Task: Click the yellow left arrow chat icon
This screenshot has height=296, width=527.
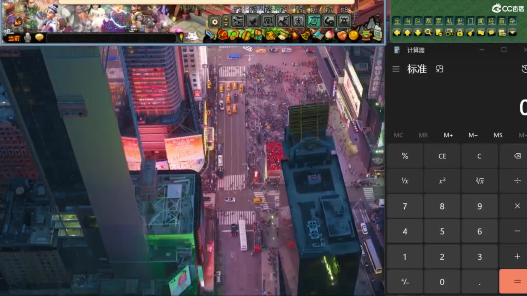Action: [397, 32]
